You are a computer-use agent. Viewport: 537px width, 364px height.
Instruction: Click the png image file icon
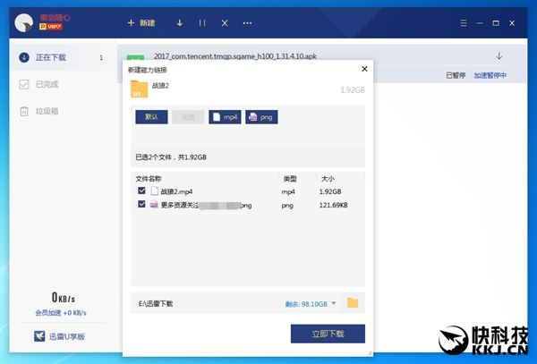[x=154, y=205]
